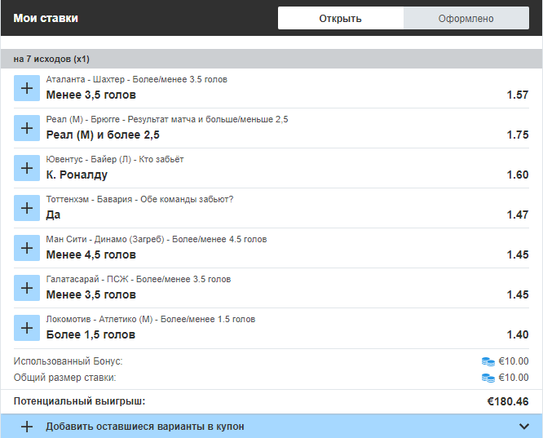Click Аталанта - Шахтер - Более/менее 3.5 голов
This screenshot has height=438, width=543.
coord(137,79)
